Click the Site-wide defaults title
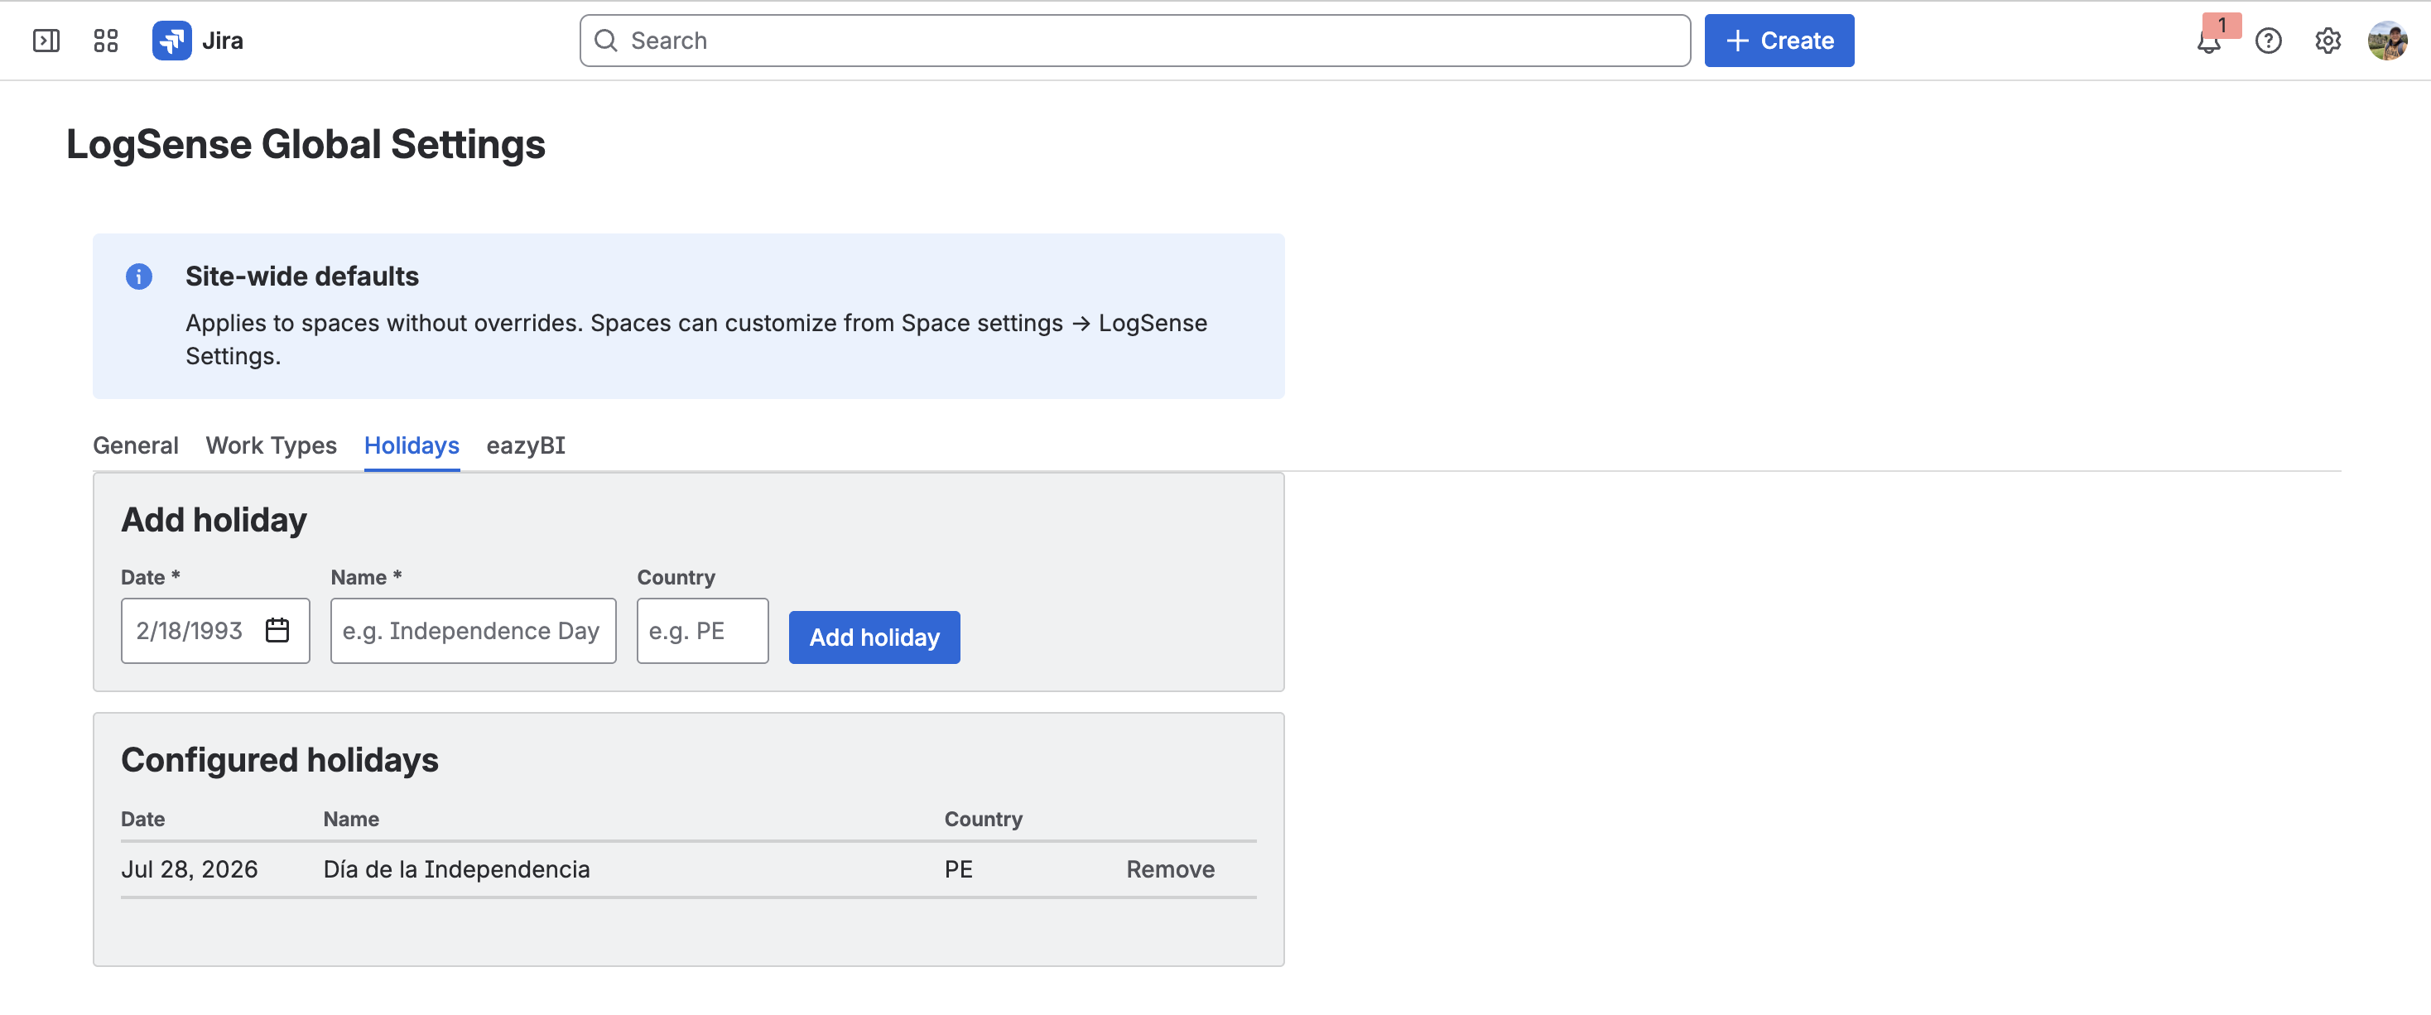Viewport: 2431px width, 1015px height. pyautogui.click(x=302, y=277)
